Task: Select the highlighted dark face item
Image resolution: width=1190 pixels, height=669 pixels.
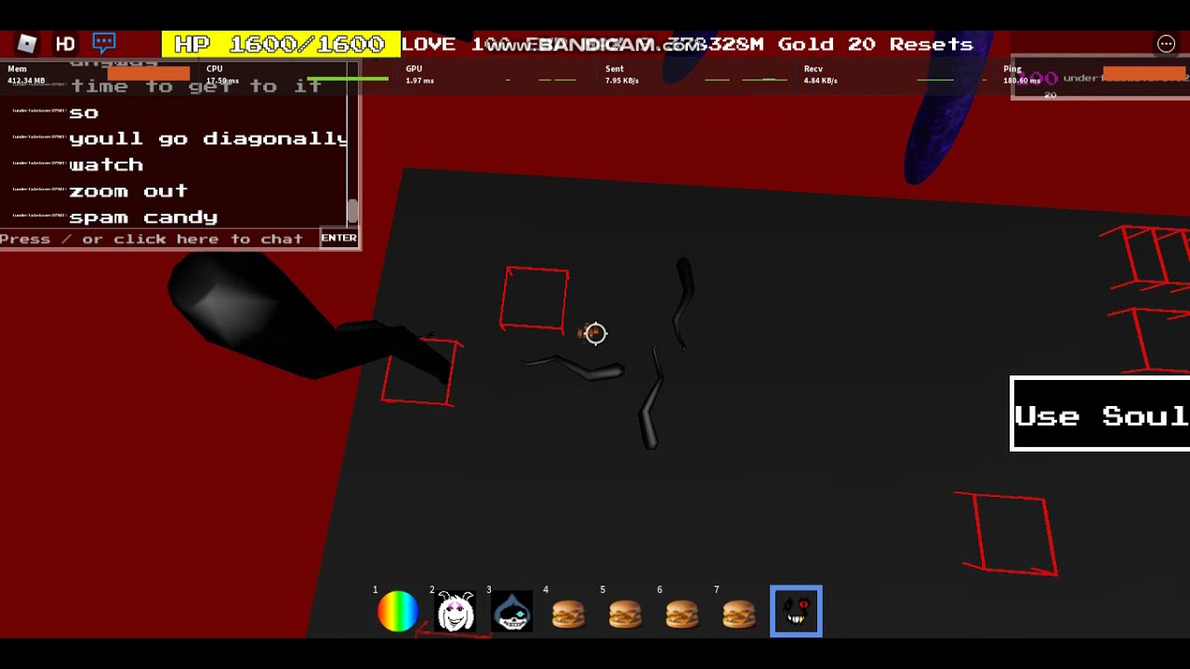Action: click(x=796, y=611)
